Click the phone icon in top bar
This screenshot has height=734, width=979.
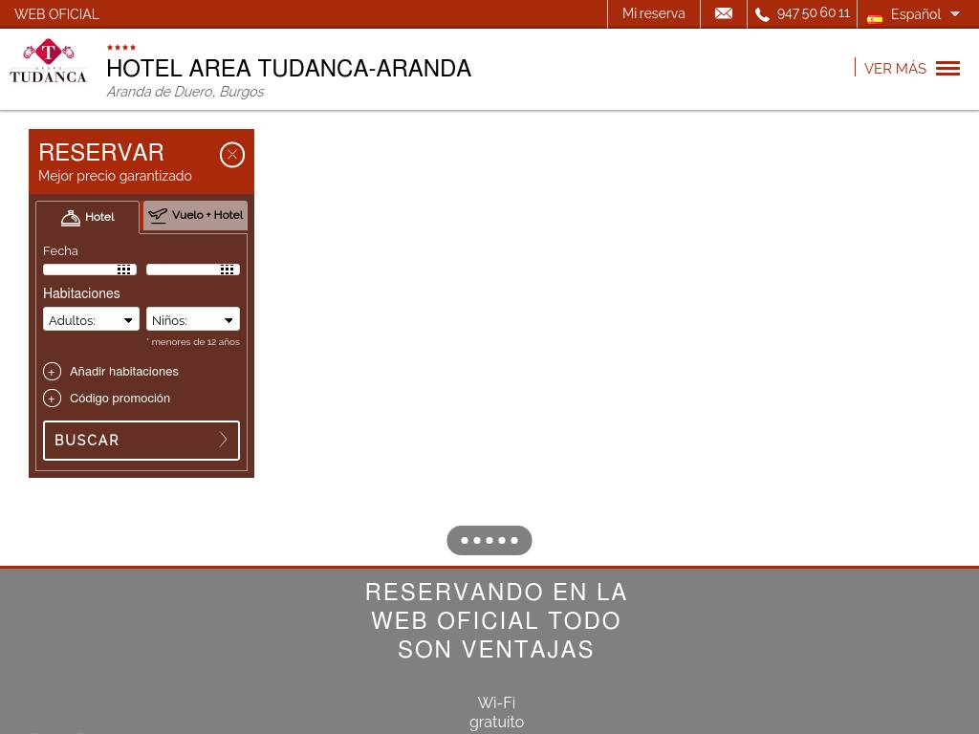[762, 14]
